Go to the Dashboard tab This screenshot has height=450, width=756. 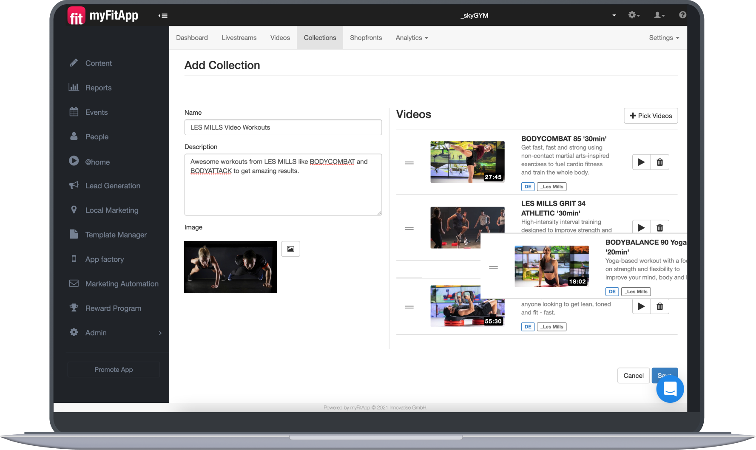tap(192, 38)
